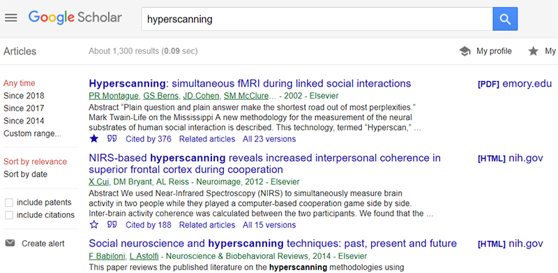
Task: Click Cited by 376 link
Action: click(x=149, y=139)
